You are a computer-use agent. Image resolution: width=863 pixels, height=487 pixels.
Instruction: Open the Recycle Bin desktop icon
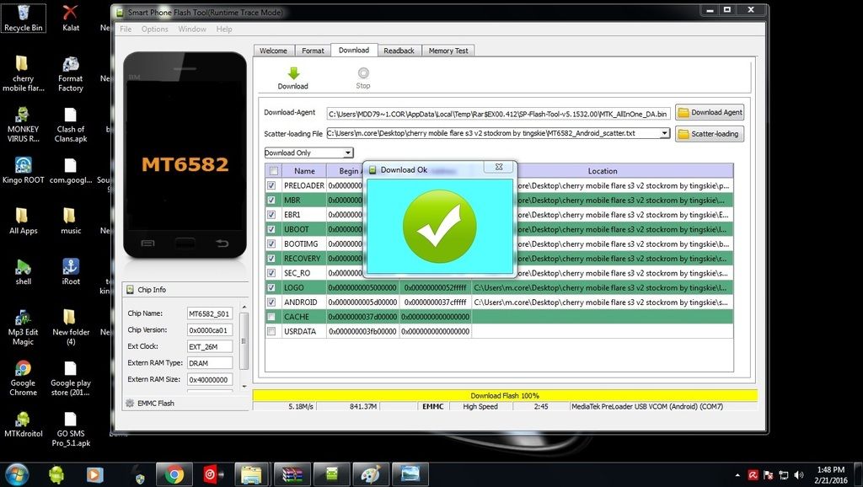[x=23, y=16]
